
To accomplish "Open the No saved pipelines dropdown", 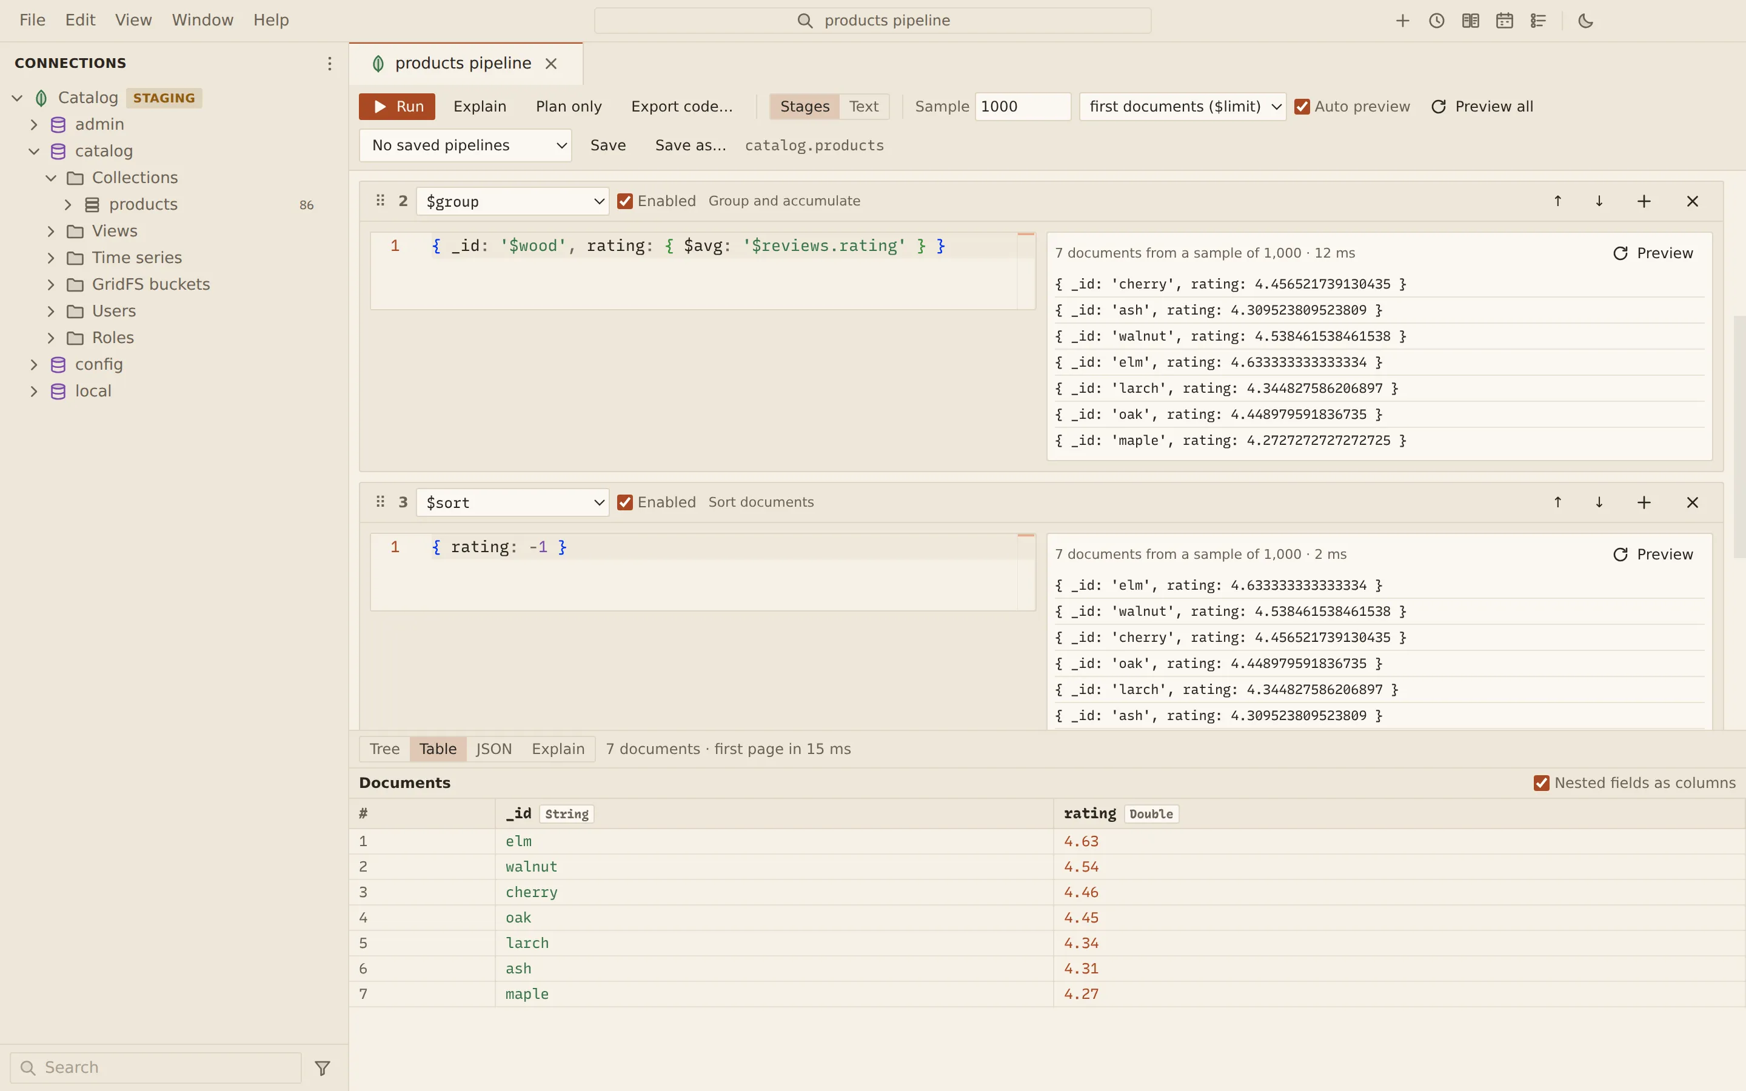I will pyautogui.click(x=466, y=145).
